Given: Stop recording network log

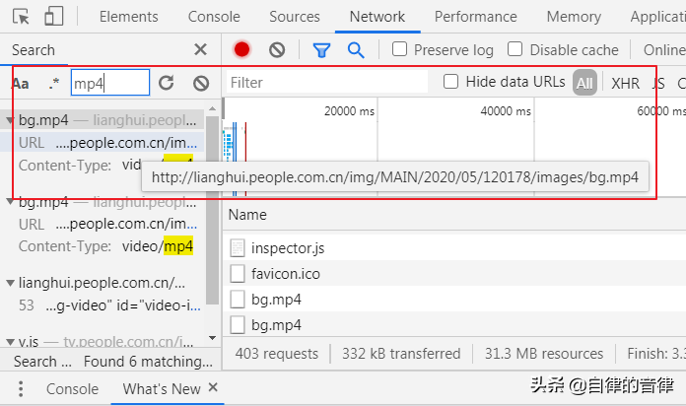Looking at the screenshot, I should click(241, 49).
